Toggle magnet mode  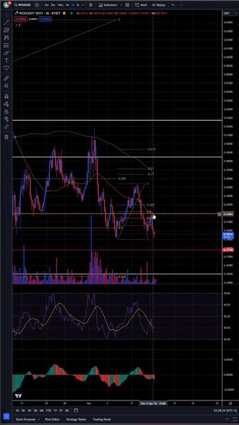(6, 96)
